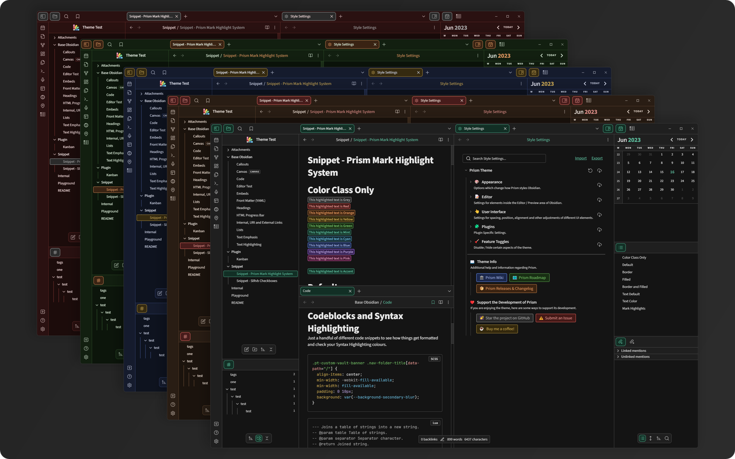Select Style Settings tab in maroon window
This screenshot has height=459, width=735.
click(x=309, y=16)
